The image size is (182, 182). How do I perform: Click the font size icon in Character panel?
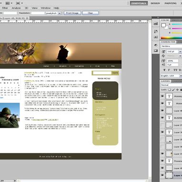[163, 51]
